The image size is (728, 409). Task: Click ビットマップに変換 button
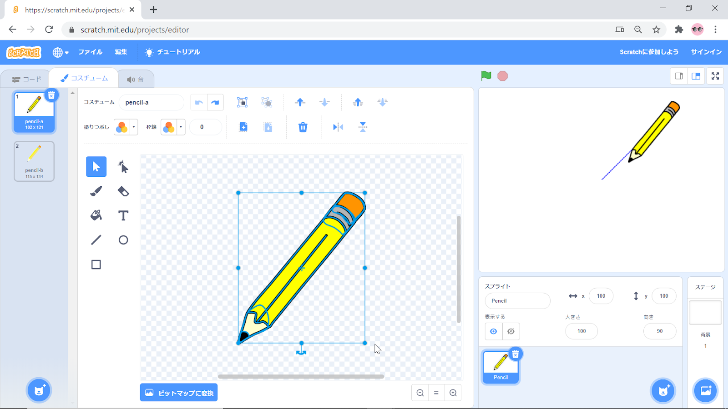[x=179, y=393]
